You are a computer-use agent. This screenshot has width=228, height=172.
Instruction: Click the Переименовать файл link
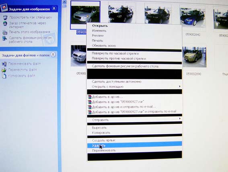[25, 64]
